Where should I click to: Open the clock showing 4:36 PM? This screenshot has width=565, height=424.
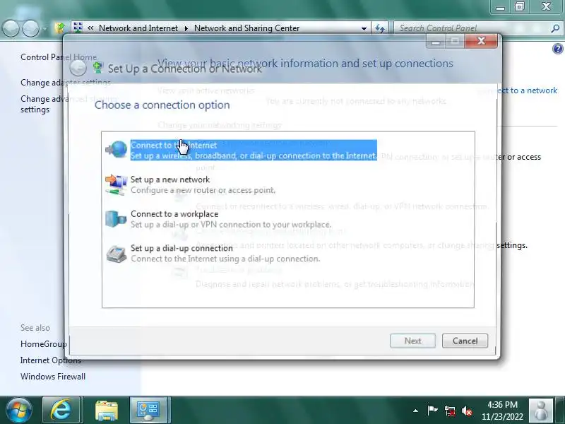pyautogui.click(x=502, y=411)
